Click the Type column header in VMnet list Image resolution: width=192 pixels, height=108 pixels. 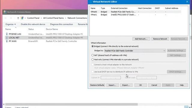coord(103,8)
